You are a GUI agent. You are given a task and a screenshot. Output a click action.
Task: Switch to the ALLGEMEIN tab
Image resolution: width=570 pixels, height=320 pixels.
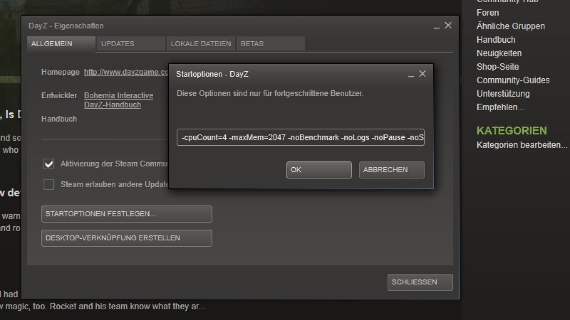(61, 44)
